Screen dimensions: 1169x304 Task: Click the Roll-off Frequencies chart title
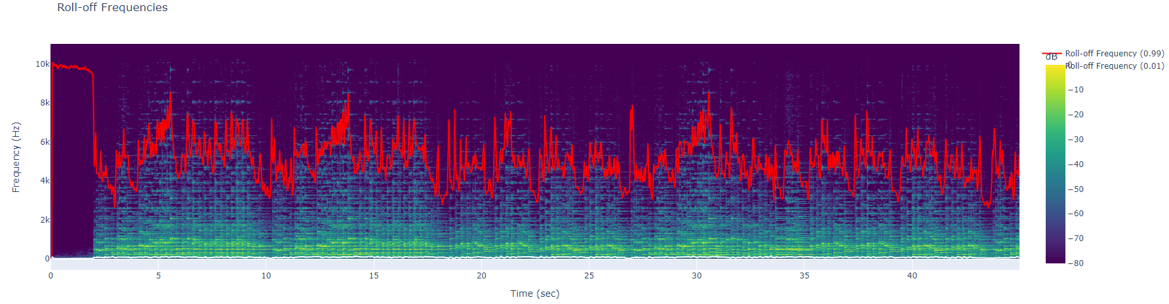pos(112,8)
